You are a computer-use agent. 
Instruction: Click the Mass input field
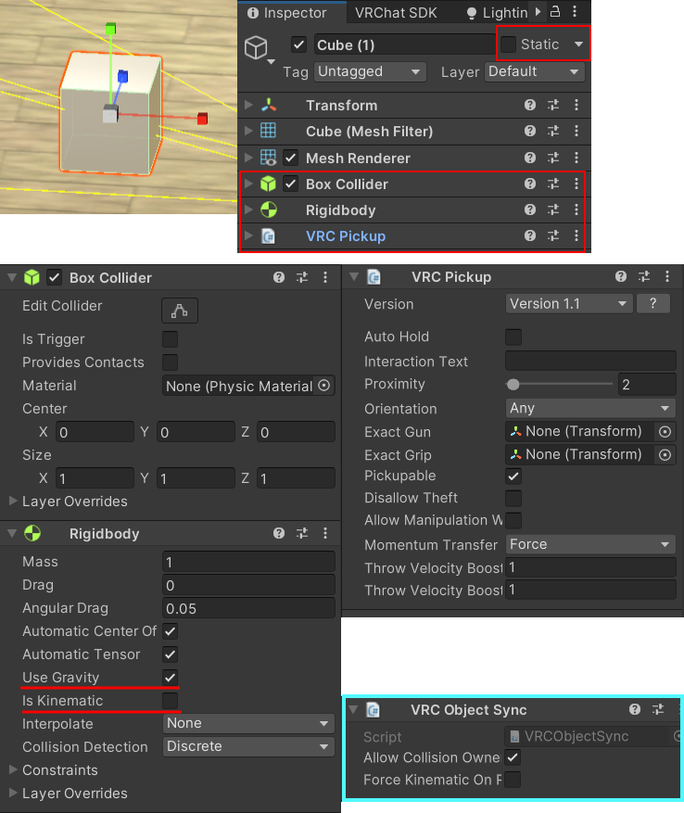248,562
